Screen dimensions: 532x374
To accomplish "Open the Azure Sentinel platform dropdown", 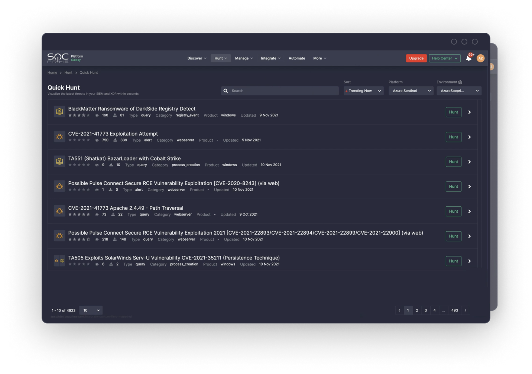I will tap(411, 91).
